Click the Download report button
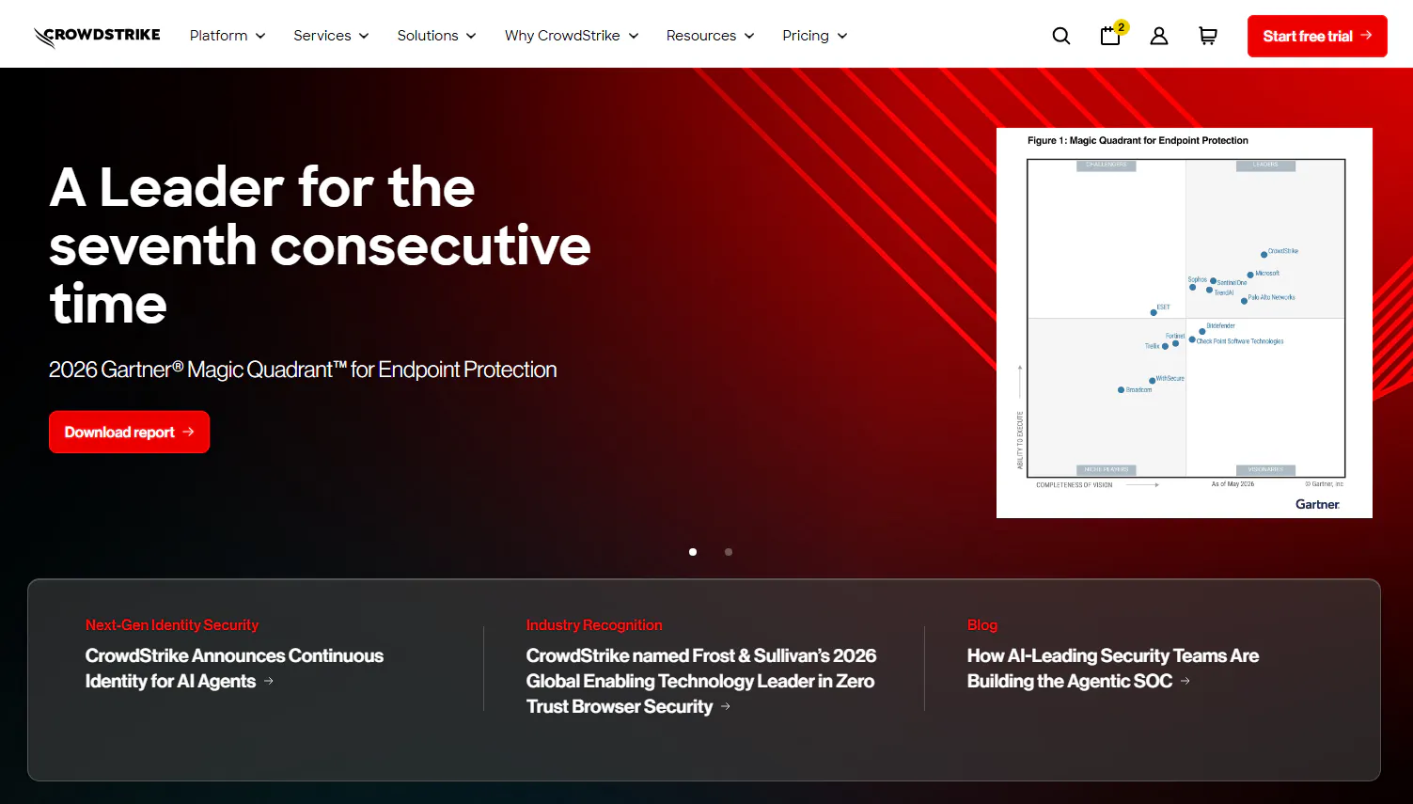The height and width of the screenshot is (804, 1413). click(129, 432)
